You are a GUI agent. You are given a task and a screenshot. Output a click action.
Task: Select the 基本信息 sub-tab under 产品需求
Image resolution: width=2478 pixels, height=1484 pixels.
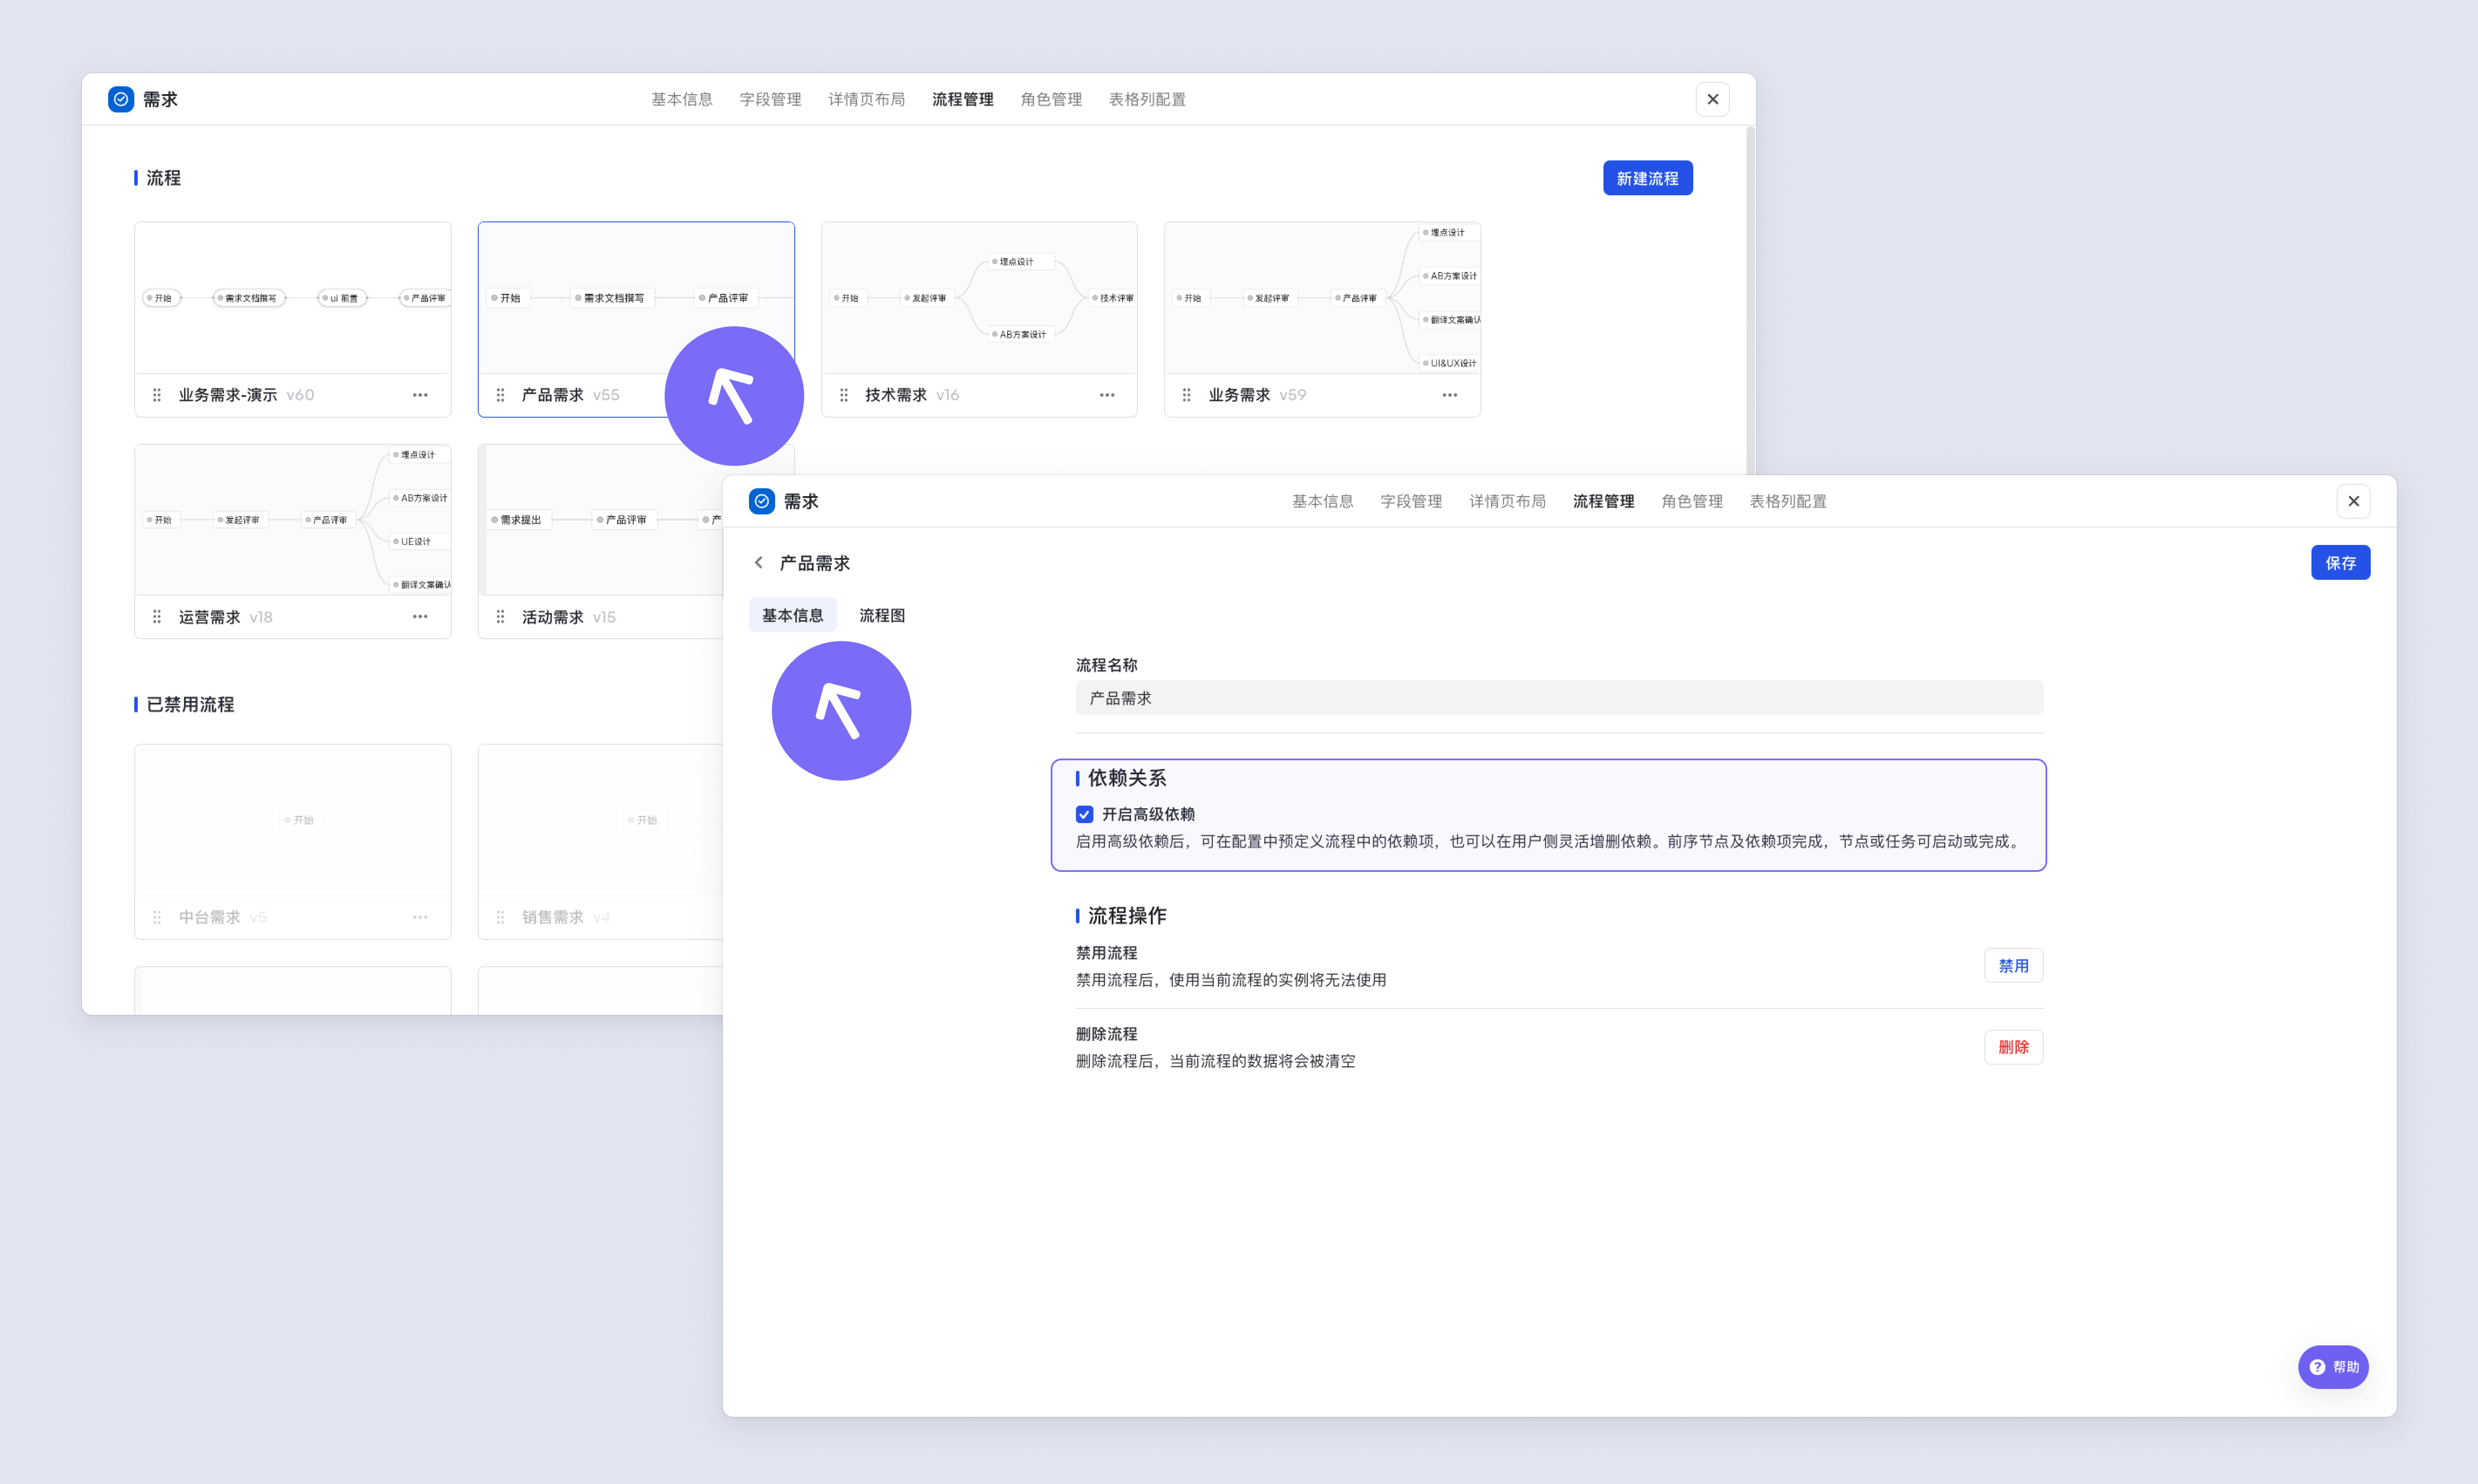coord(793,615)
